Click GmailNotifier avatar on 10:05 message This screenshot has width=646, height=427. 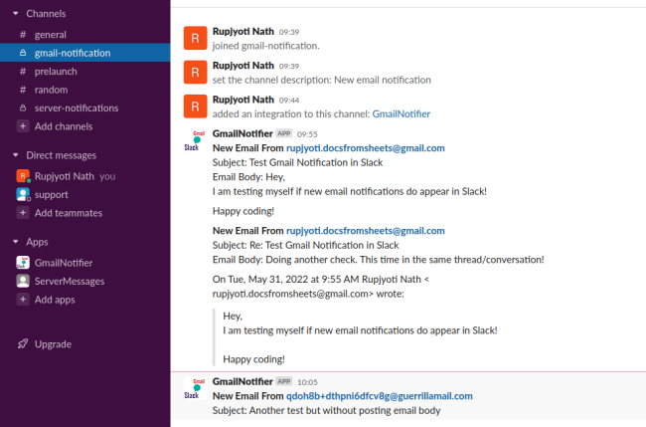click(195, 388)
